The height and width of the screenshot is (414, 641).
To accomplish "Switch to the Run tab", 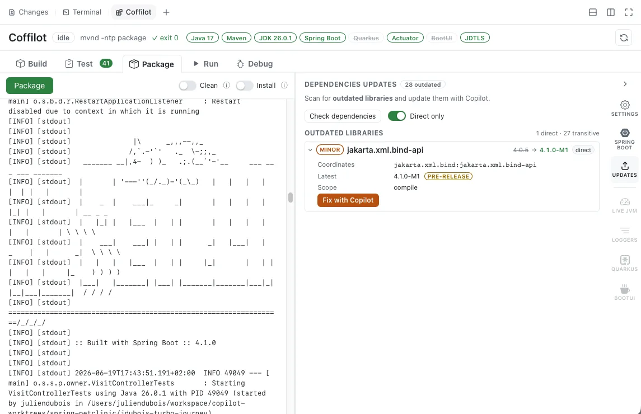I will click(x=205, y=64).
